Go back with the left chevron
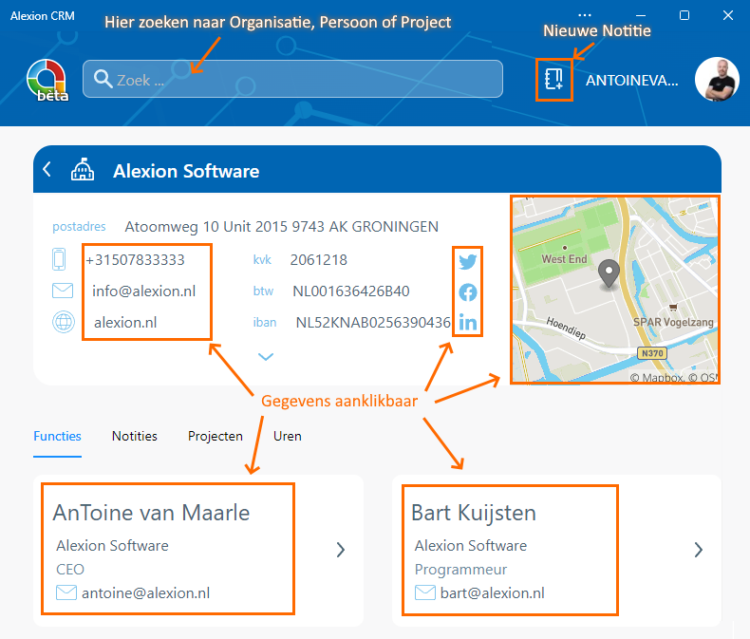750x639 pixels. click(x=47, y=169)
